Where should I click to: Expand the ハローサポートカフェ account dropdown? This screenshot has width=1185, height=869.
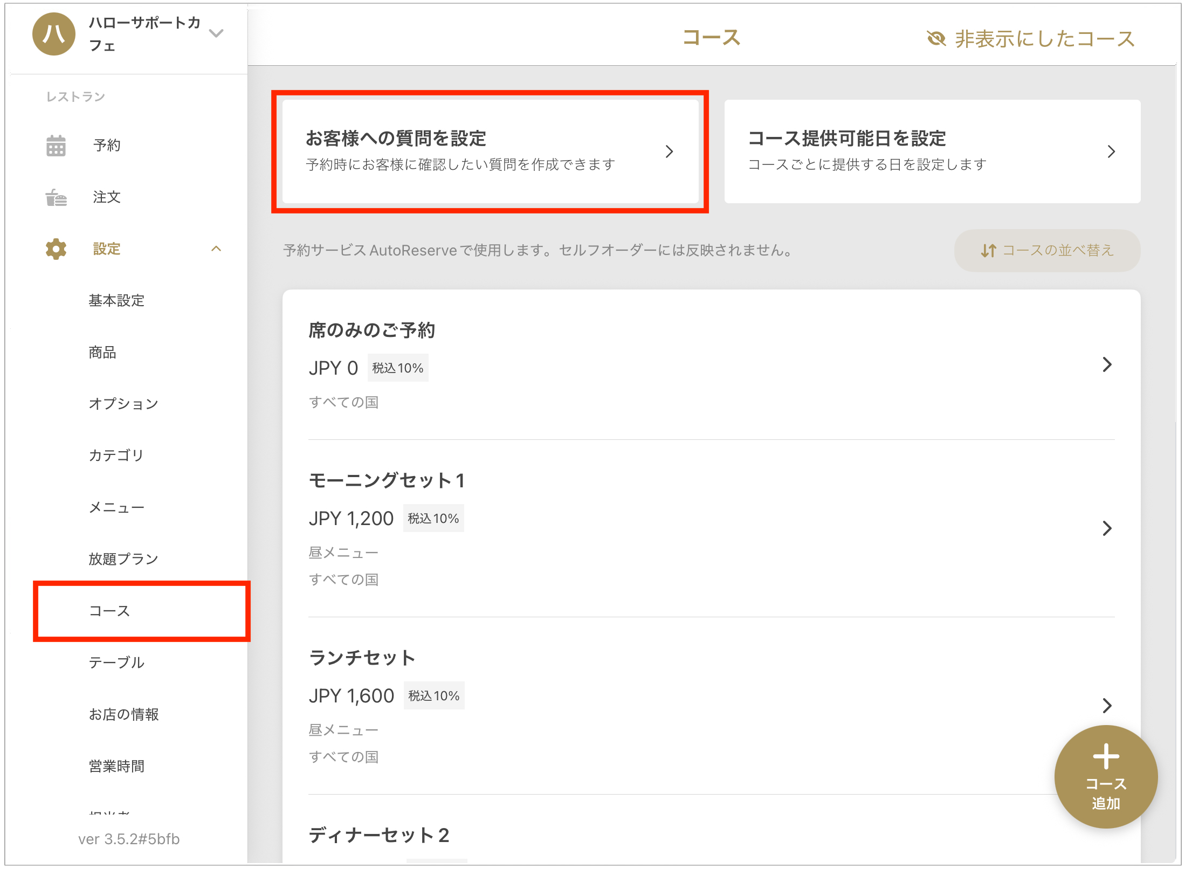[216, 33]
